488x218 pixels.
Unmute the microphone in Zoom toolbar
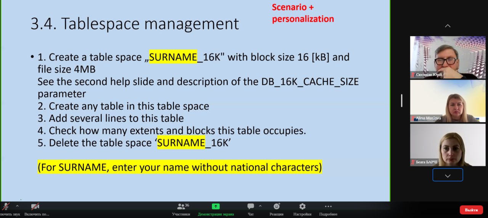pyautogui.click(x=6, y=207)
